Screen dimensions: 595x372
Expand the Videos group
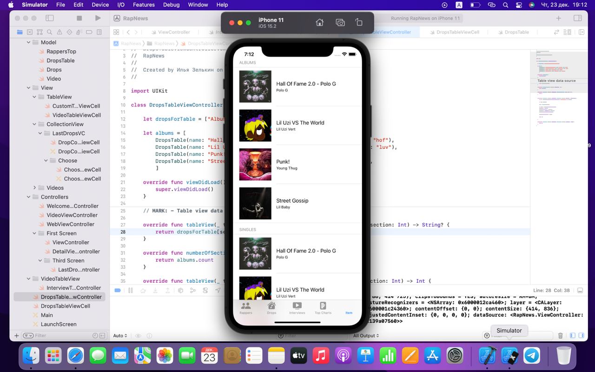pyautogui.click(x=34, y=188)
